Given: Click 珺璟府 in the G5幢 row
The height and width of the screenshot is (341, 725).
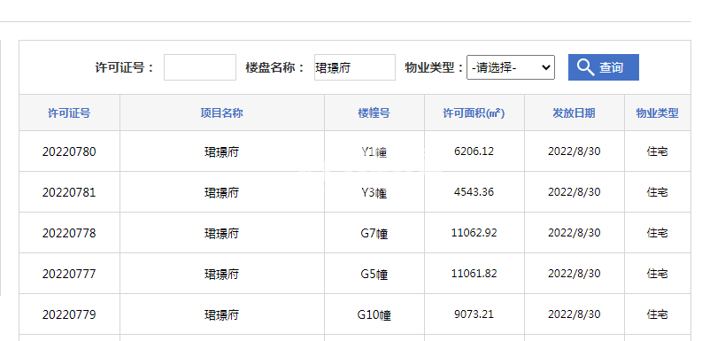Looking at the screenshot, I should tap(221, 275).
